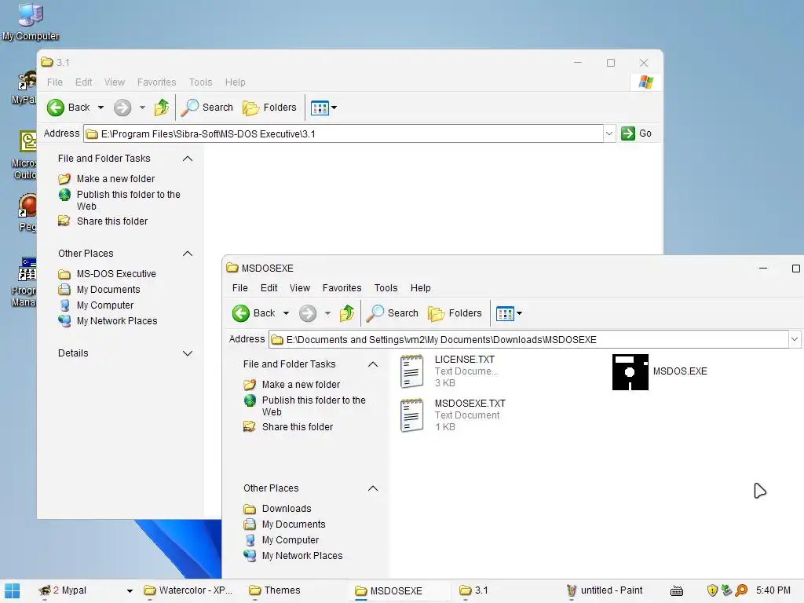Screen dimensions: 804x603
Task: Expand Details panel in 3.1 window
Action: click(188, 353)
